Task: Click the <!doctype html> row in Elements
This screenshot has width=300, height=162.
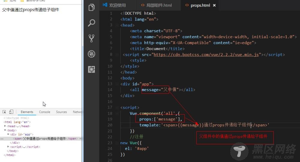Action: point(16,118)
